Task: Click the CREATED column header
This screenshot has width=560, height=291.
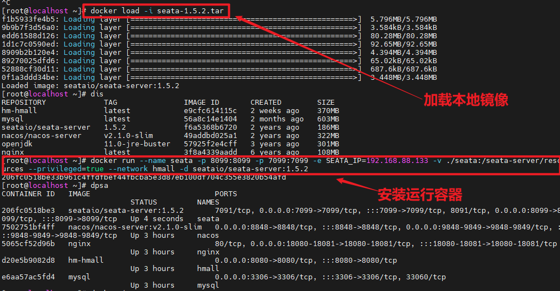Action: [x=266, y=103]
